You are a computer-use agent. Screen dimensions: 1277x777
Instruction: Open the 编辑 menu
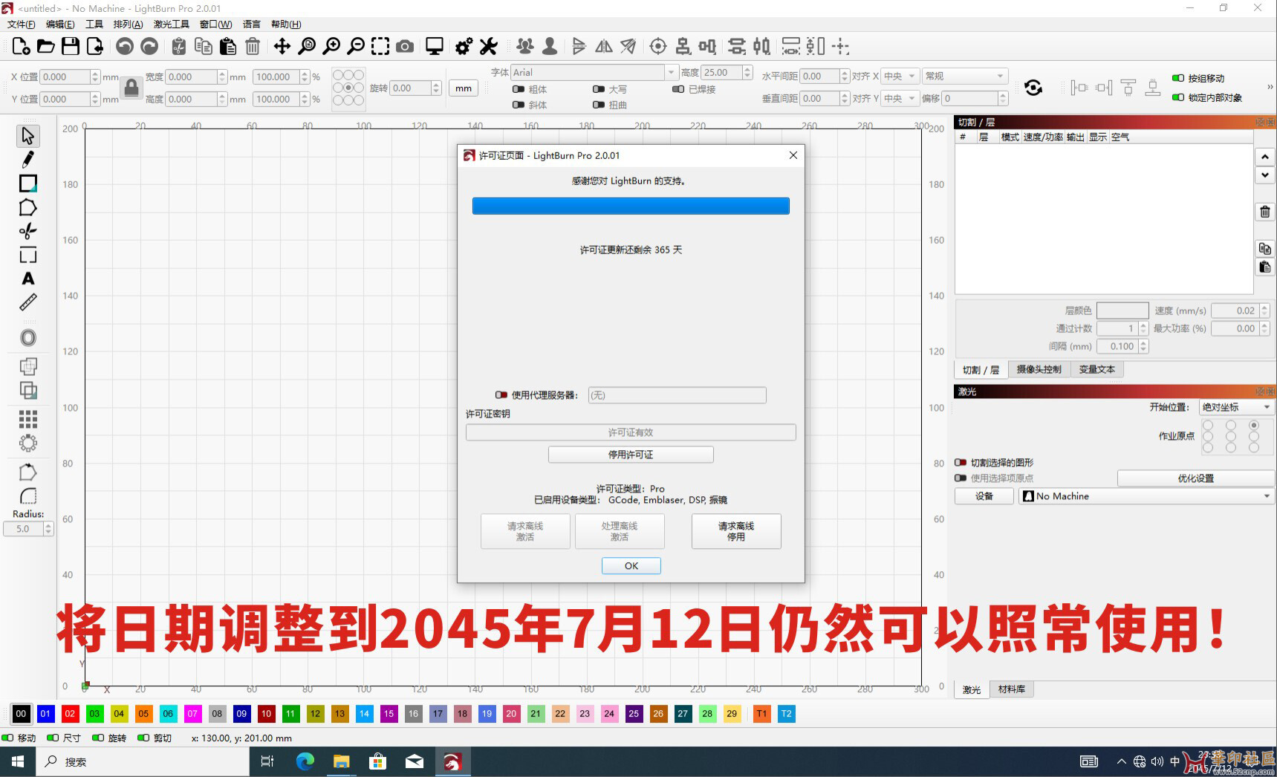click(60, 25)
